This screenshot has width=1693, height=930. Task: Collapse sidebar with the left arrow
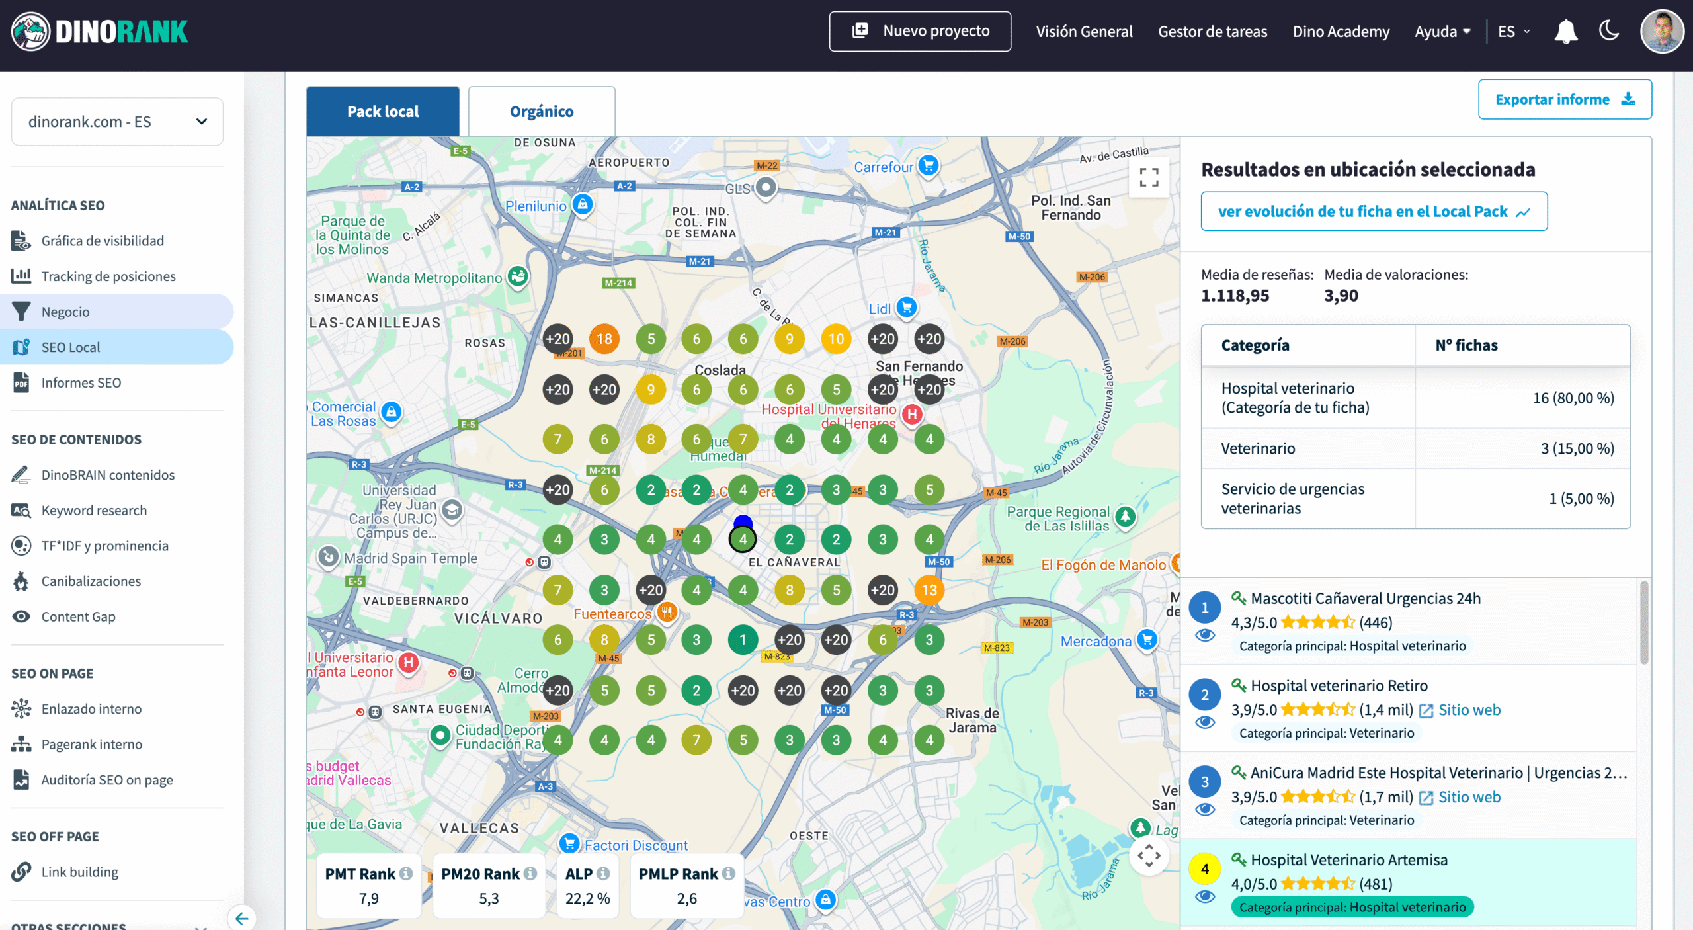pos(242,918)
